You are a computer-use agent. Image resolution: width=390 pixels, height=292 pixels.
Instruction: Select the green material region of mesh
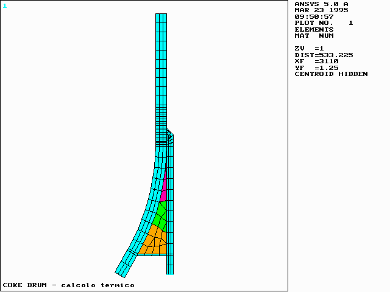point(160,215)
